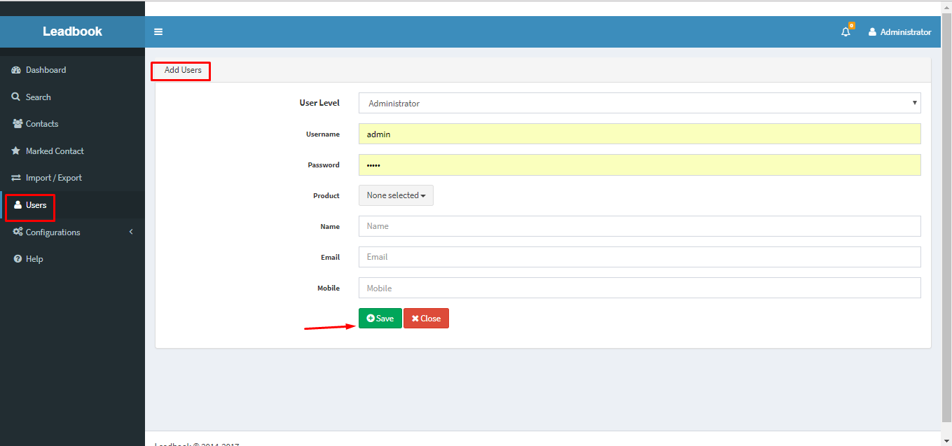
Task: Click the Marked Contact star icon
Action: (16, 151)
